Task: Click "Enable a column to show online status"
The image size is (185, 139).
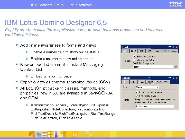Action: [x=61, y=59]
